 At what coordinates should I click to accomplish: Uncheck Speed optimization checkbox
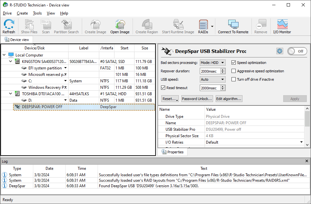[x=234, y=63]
